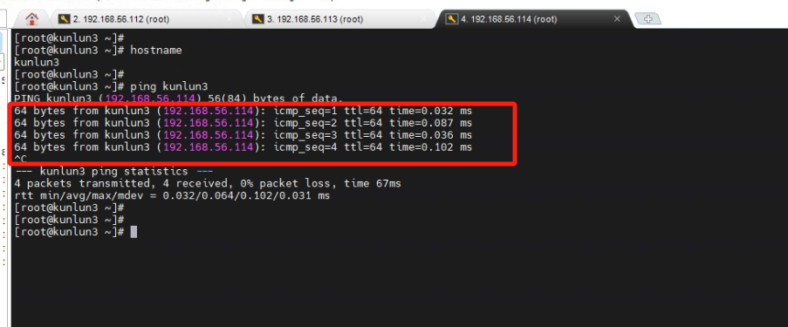Close the 192.168.56.113 session tab
This screenshot has width=788, height=327.
pyautogui.click(x=423, y=19)
